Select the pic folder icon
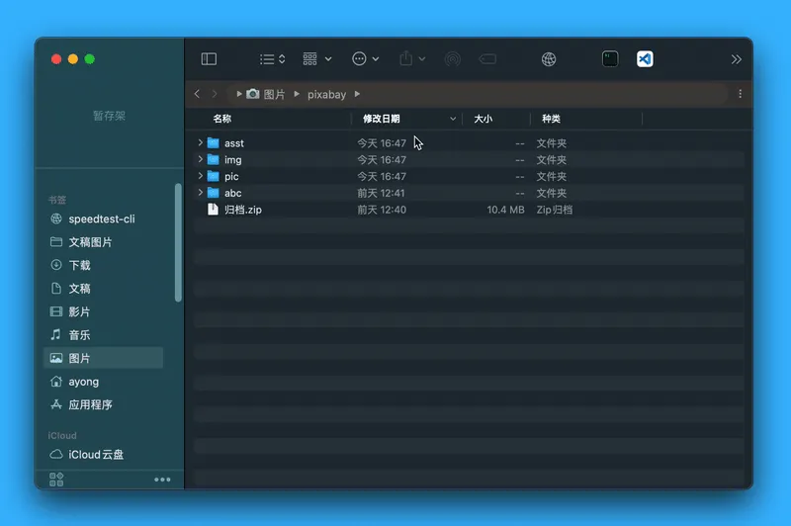The width and height of the screenshot is (791, 526). point(214,177)
